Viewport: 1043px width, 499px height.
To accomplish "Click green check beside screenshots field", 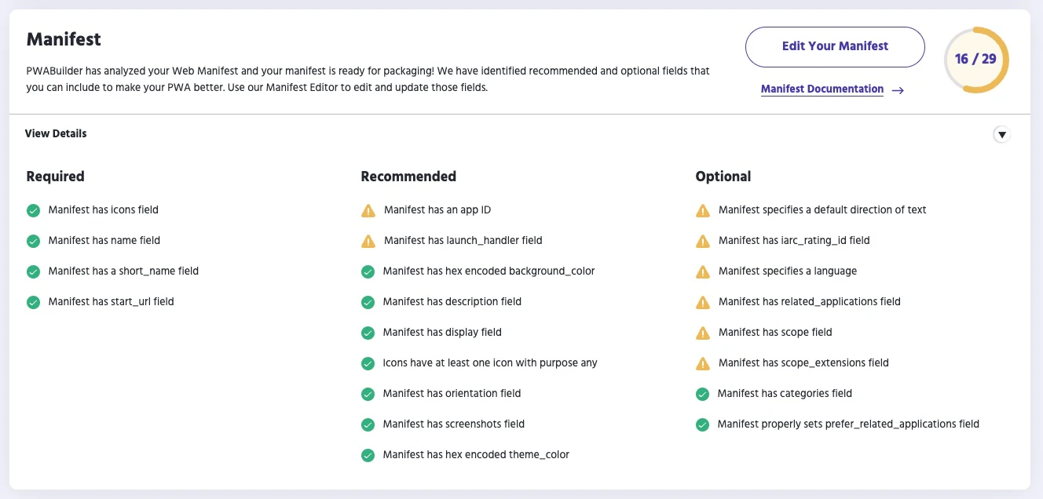I will coord(368,424).
